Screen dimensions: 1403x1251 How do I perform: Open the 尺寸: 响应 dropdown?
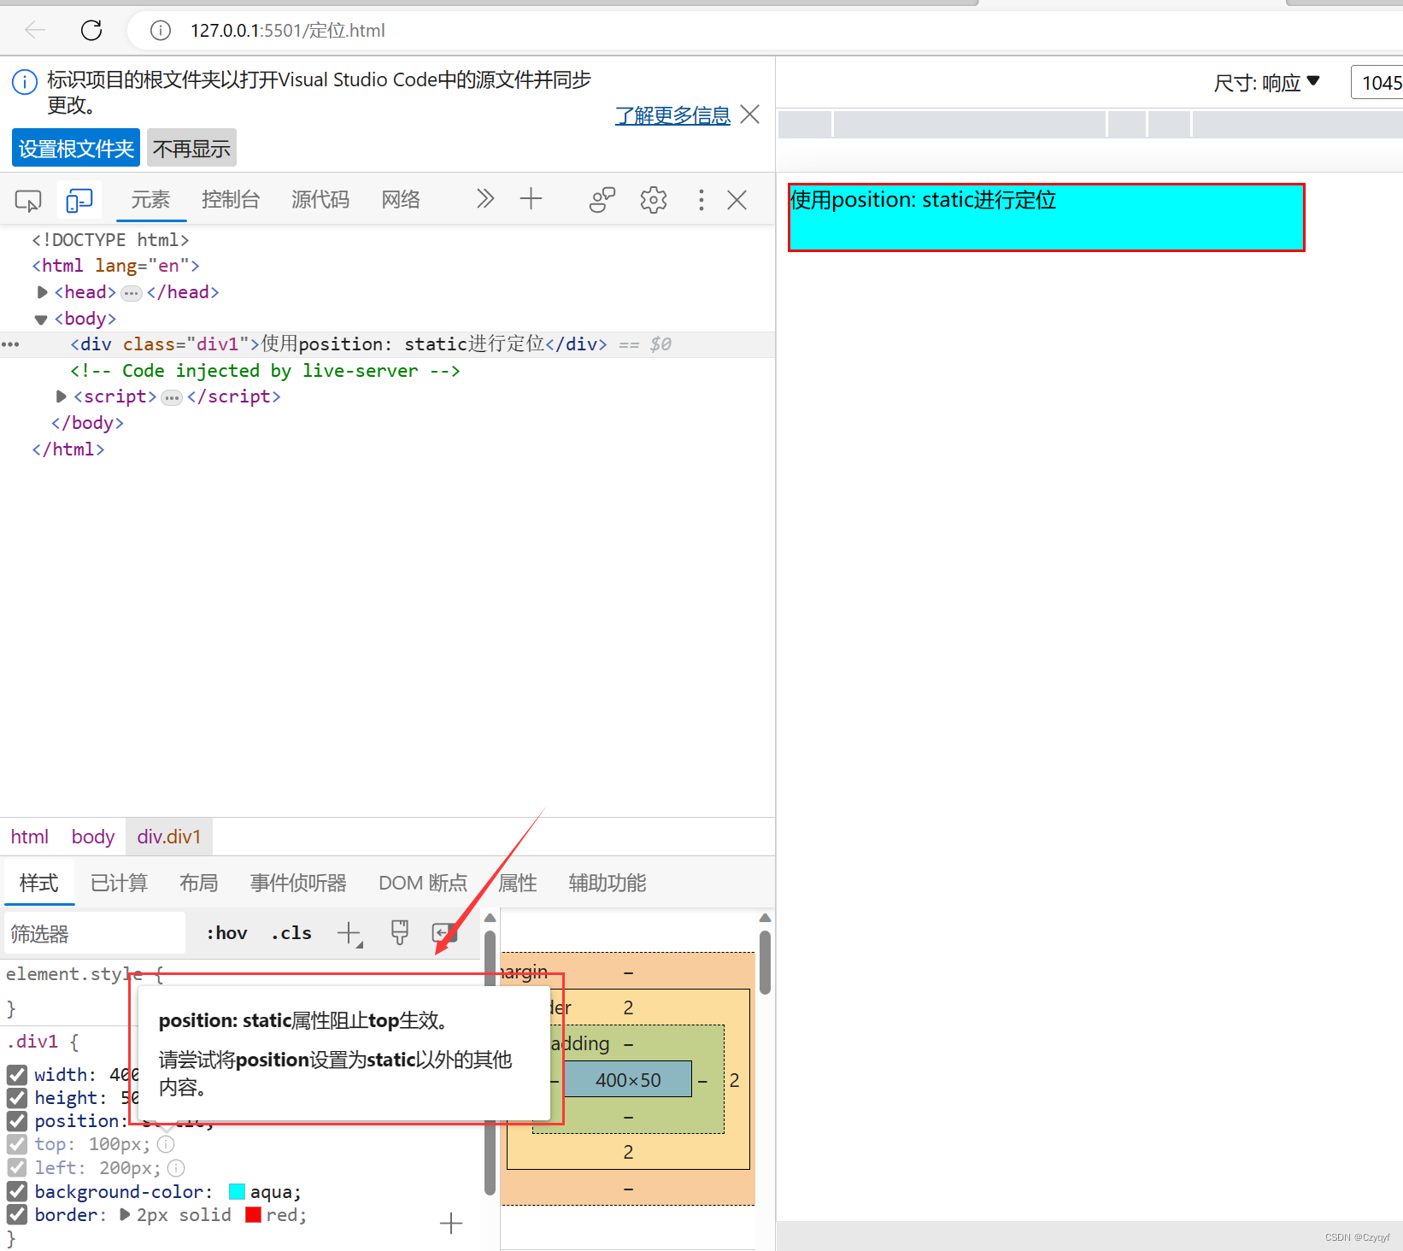[x=1267, y=83]
